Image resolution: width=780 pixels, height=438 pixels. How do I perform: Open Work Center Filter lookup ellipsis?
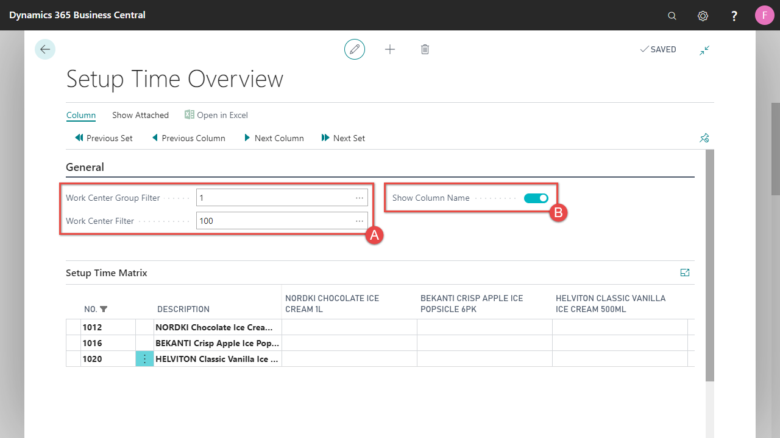coord(360,221)
